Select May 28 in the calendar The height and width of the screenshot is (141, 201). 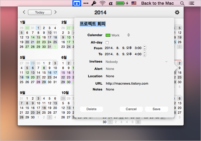pos(38,82)
